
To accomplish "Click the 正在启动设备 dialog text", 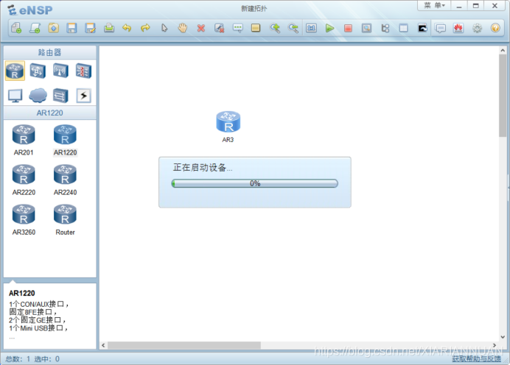I will coord(203,168).
